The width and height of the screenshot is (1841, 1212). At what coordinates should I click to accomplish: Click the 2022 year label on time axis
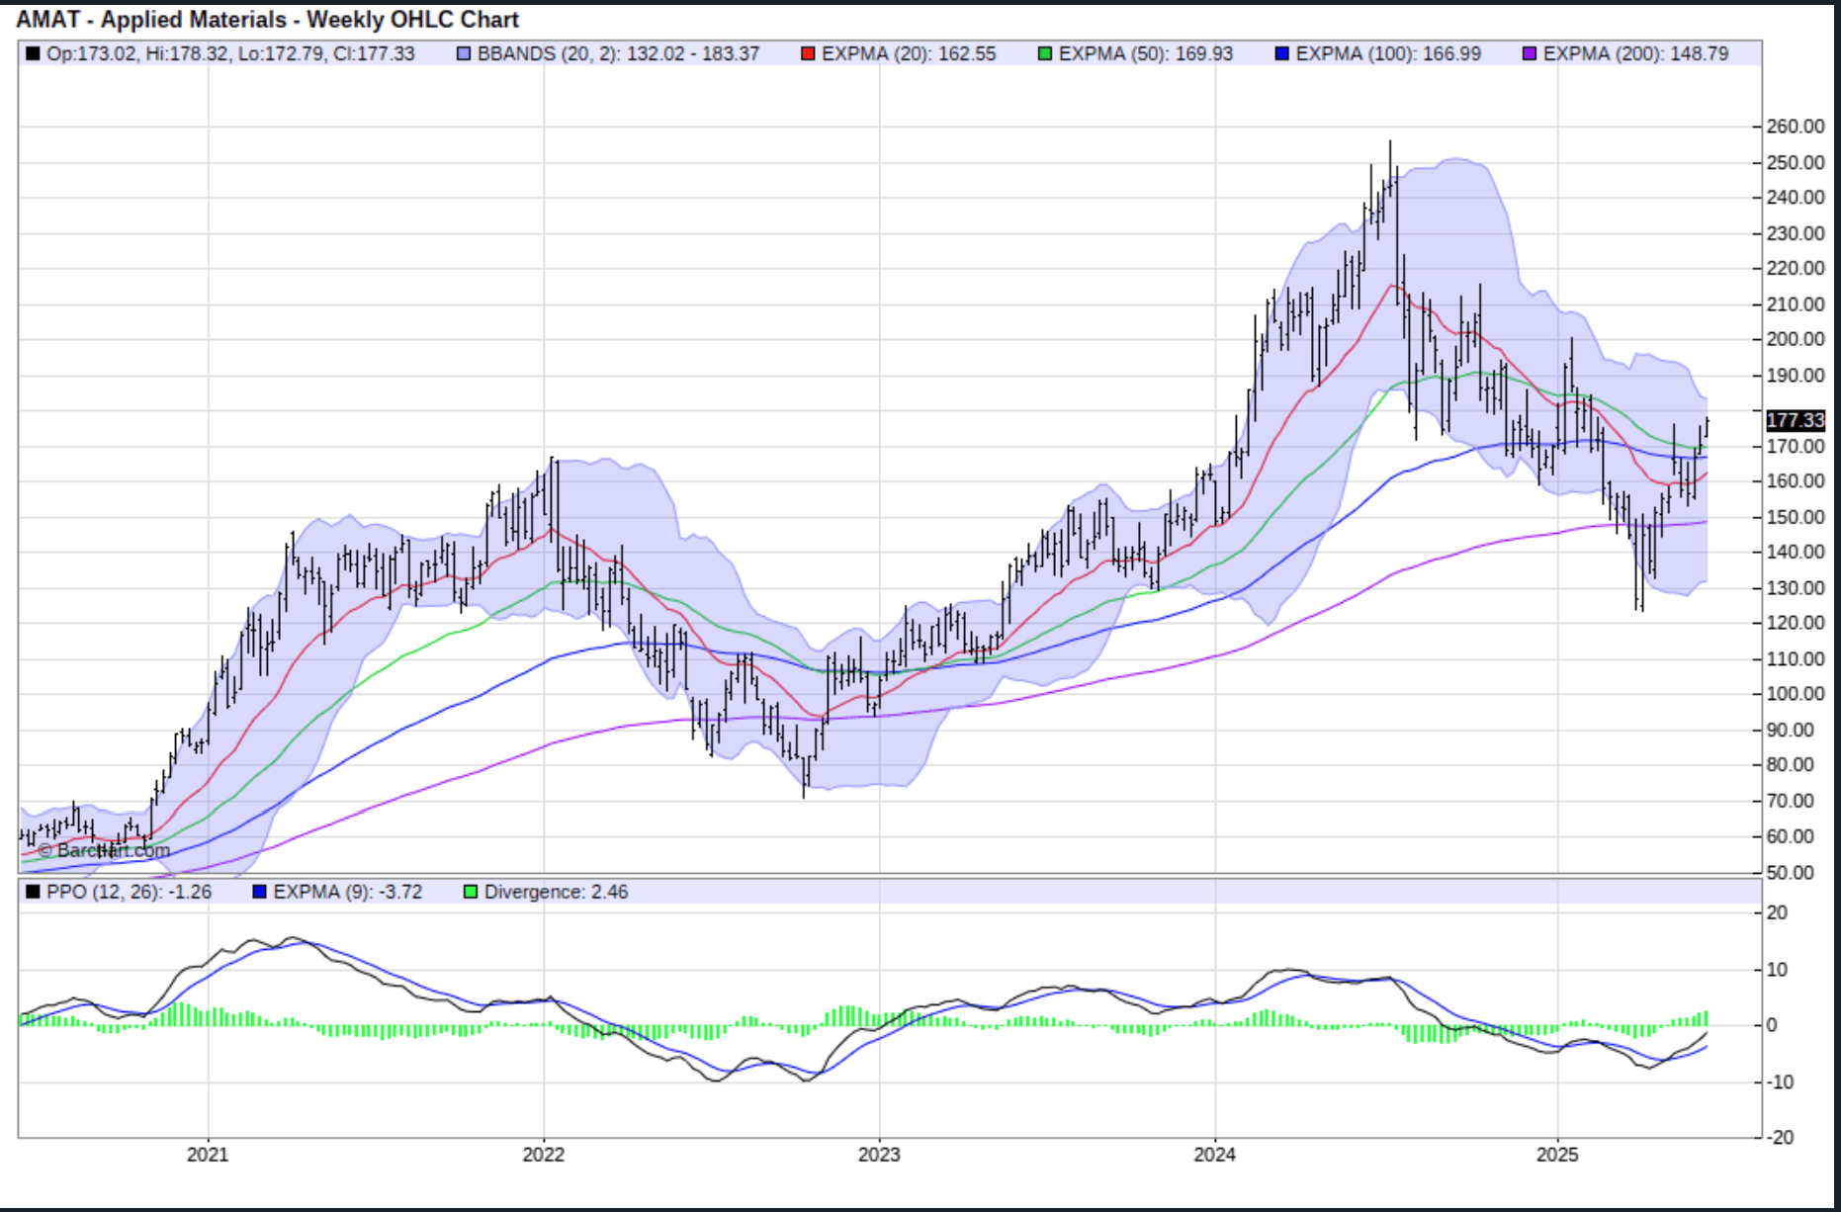pos(543,1154)
